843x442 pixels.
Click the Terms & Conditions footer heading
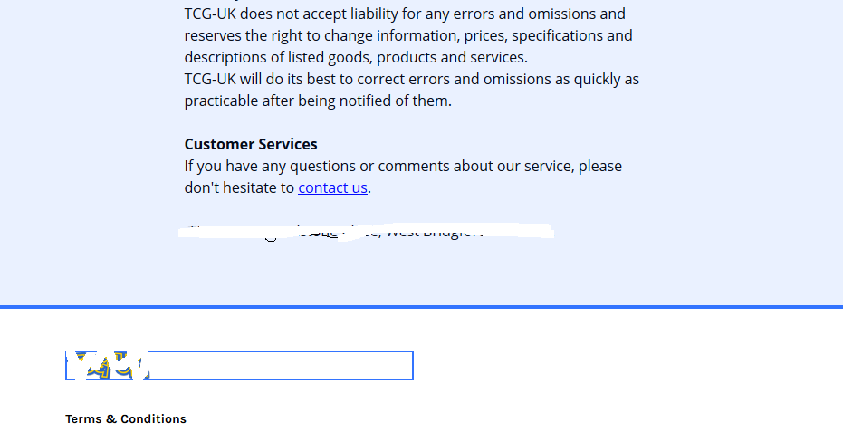126,418
